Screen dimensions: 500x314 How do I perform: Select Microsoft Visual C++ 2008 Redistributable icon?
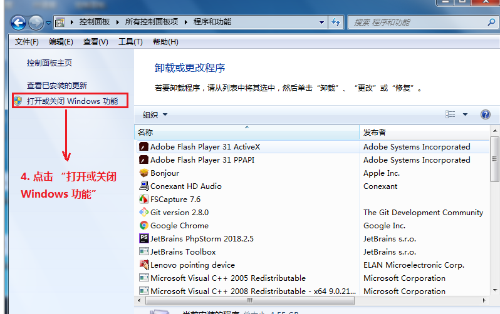[x=144, y=291]
